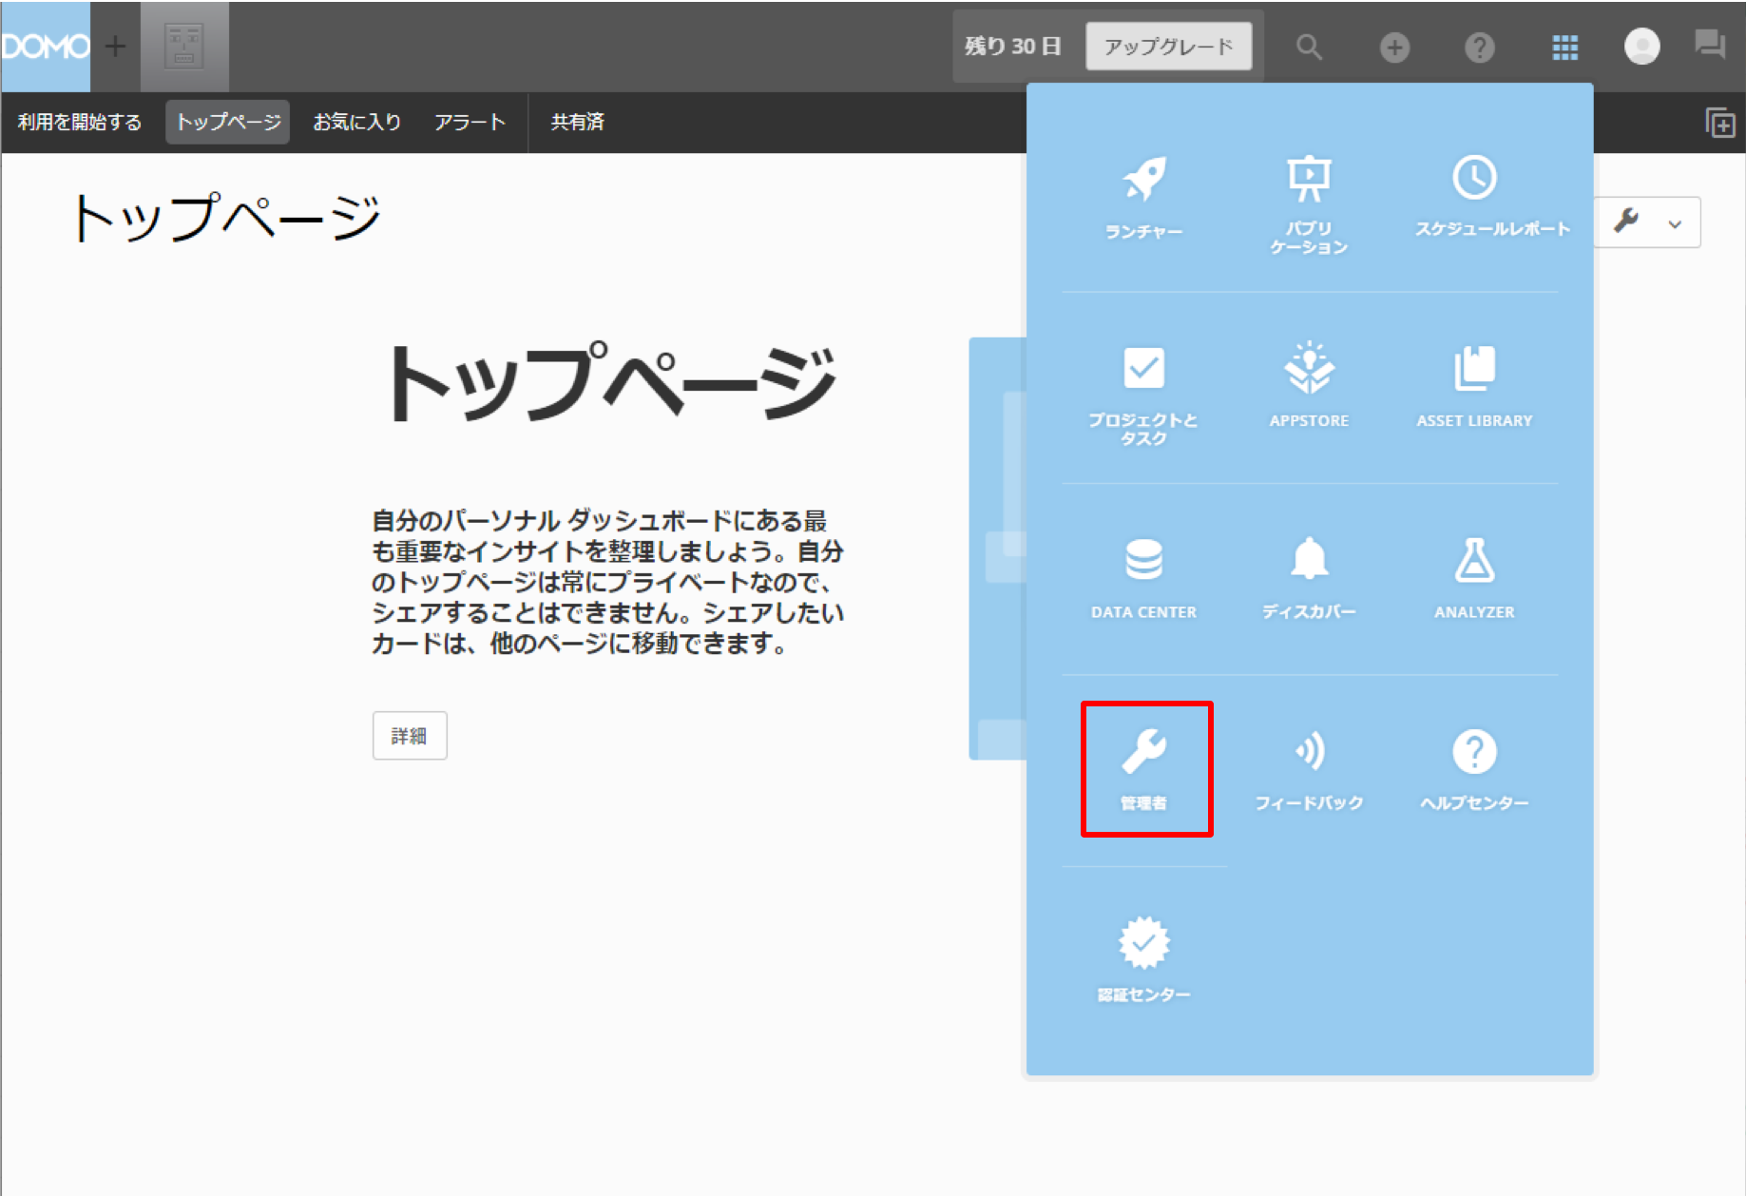The height and width of the screenshot is (1196, 1746).
Task: Open the 共有済 tab
Action: click(578, 122)
